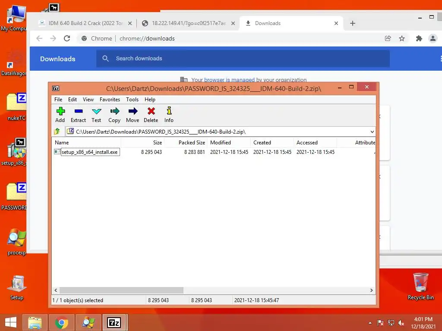Open the browser is managed link
442x331 pixels.
tap(229, 80)
